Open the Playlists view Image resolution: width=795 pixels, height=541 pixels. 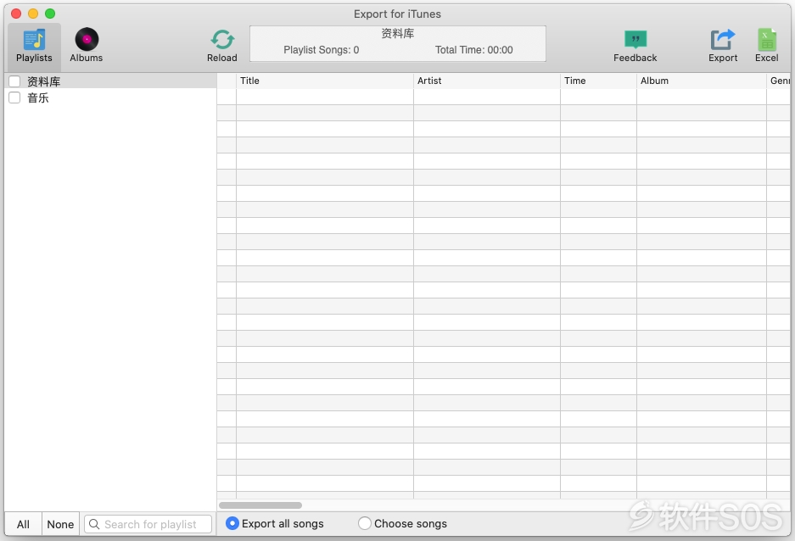click(34, 47)
